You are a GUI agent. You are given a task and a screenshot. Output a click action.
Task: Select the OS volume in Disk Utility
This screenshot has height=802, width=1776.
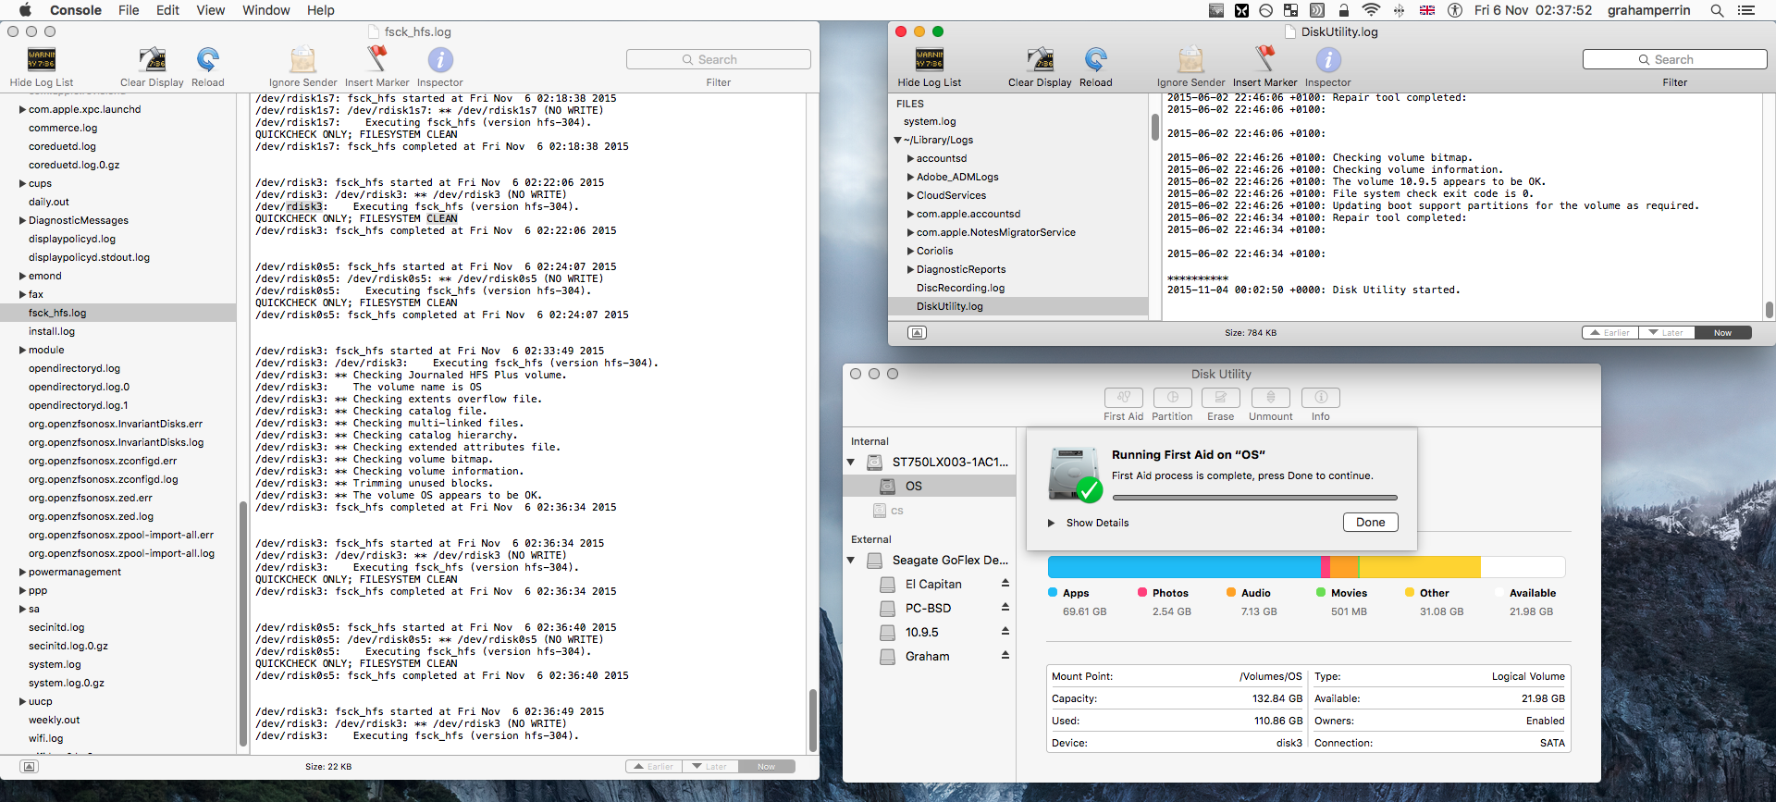(930, 486)
